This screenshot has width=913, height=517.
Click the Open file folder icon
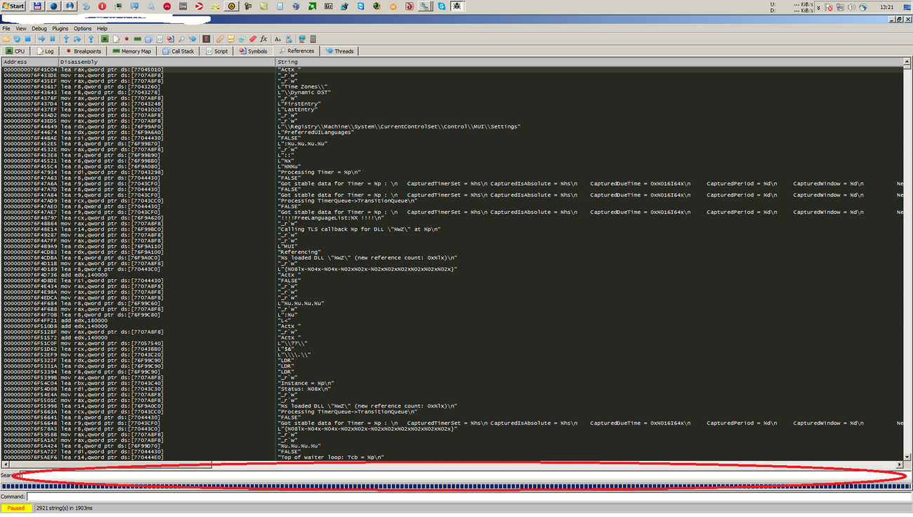click(x=6, y=39)
